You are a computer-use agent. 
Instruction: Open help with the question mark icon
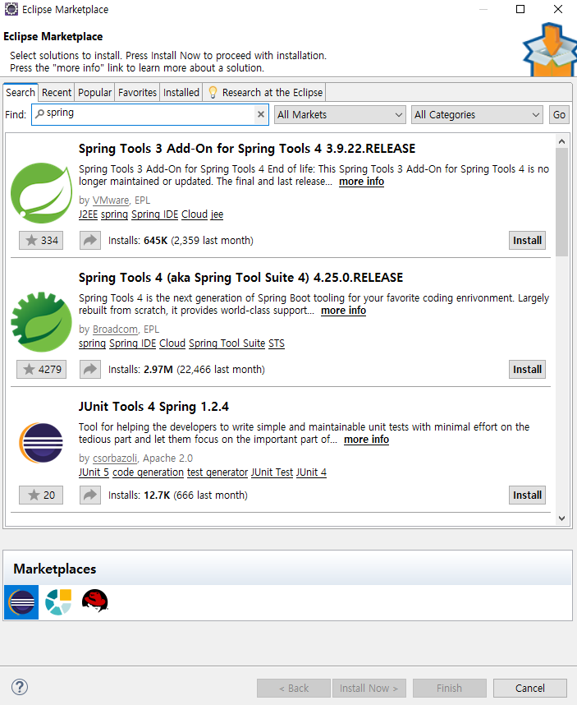pos(20,687)
